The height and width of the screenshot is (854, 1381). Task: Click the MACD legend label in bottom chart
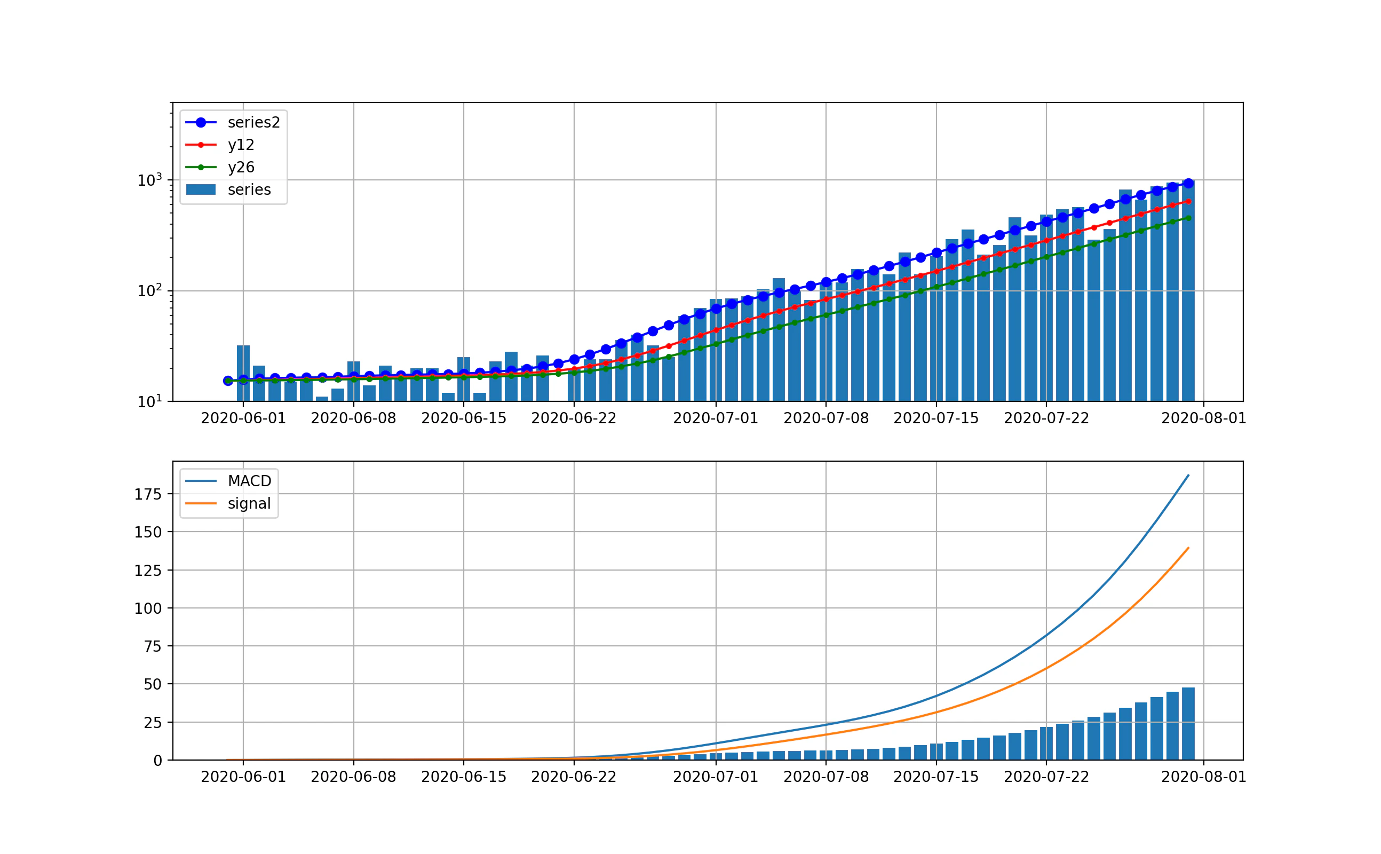coord(250,481)
